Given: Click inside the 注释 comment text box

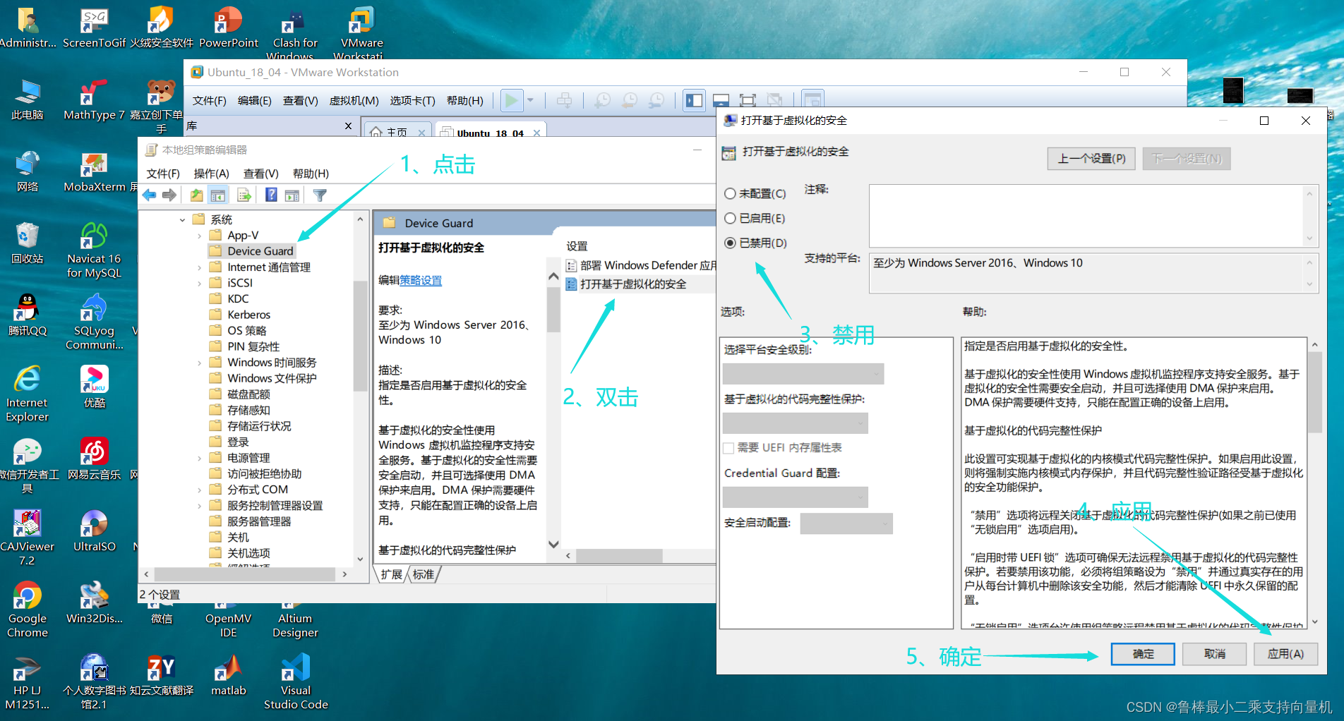Looking at the screenshot, I should point(1086,216).
